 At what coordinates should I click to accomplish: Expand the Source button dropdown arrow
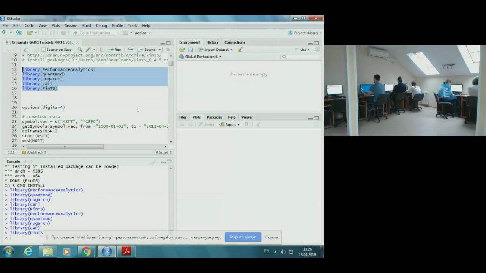pyautogui.click(x=159, y=50)
